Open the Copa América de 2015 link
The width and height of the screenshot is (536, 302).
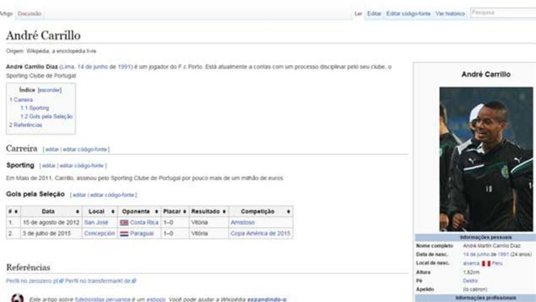coord(260,234)
